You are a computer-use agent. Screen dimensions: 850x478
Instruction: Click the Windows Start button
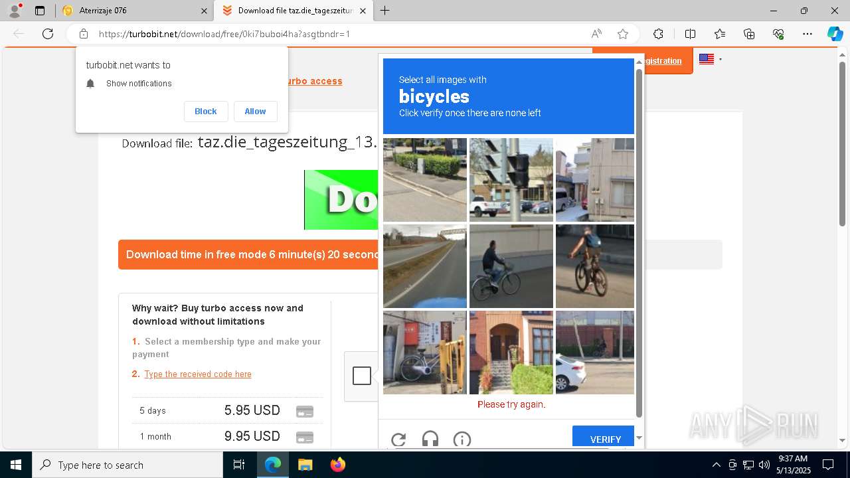pyautogui.click(x=16, y=465)
